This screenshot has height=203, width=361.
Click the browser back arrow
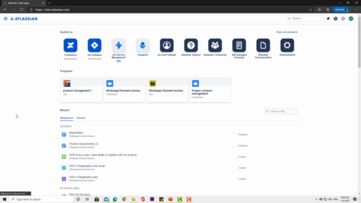point(5,10)
